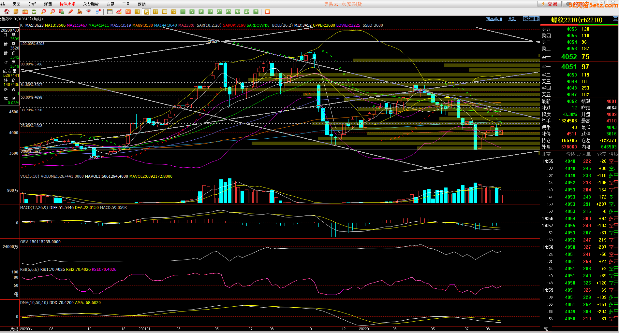Zoom out with magnifier minus icon
Image resolution: width=619 pixels, height=333 pixels.
coord(52,12)
